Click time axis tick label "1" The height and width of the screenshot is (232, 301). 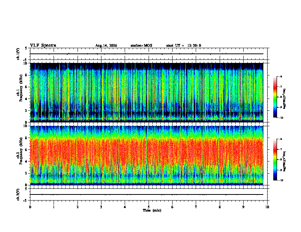[x=54, y=207]
